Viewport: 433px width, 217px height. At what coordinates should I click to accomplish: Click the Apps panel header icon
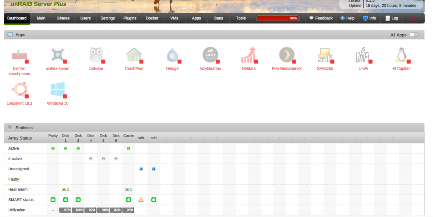(x=10, y=35)
